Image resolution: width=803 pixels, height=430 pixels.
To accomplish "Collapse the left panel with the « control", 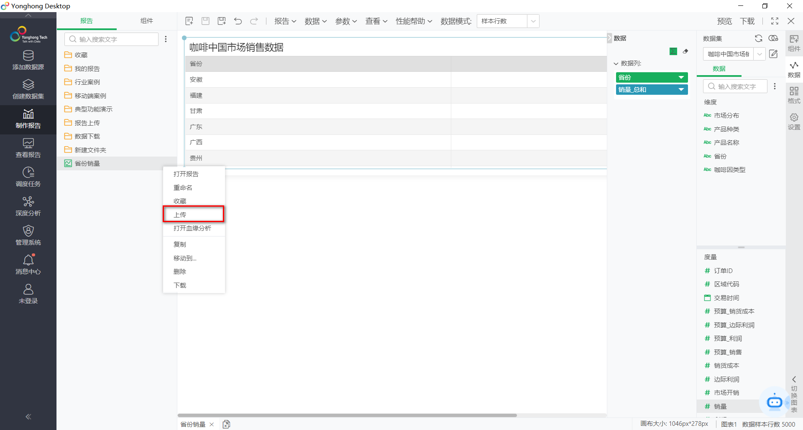I will pos(28,417).
